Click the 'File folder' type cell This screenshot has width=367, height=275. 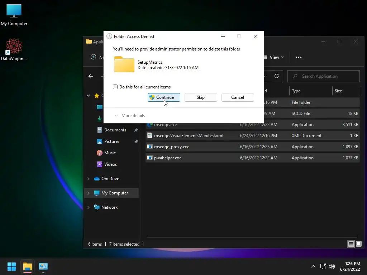point(301,102)
